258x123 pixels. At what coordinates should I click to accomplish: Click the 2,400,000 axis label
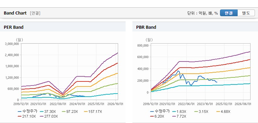[12, 55]
